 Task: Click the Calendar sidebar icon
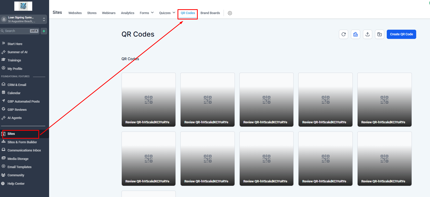point(3,92)
